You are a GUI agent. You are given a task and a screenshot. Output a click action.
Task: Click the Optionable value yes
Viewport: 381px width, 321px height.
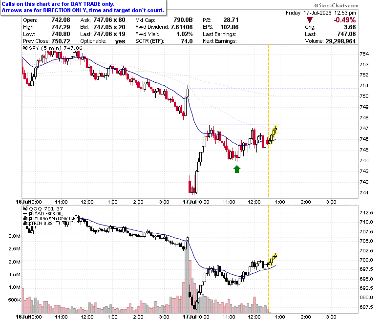(120, 41)
